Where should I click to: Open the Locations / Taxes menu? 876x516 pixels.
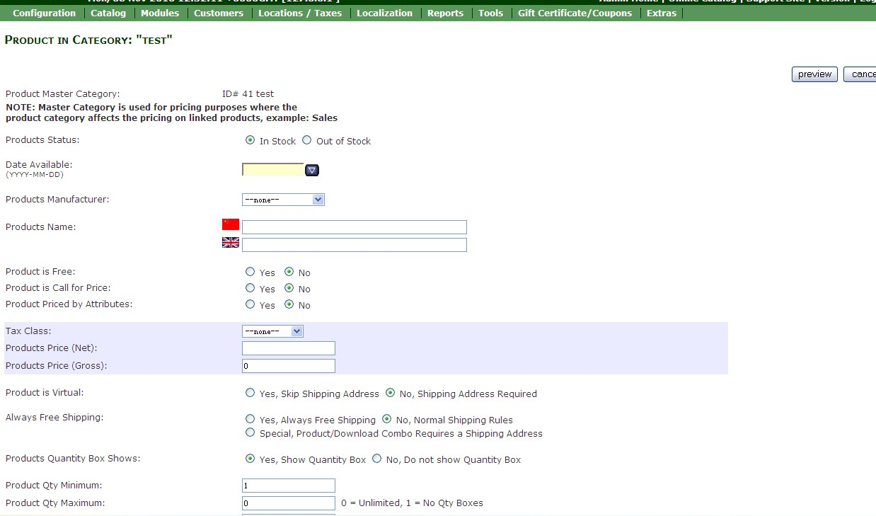point(300,13)
